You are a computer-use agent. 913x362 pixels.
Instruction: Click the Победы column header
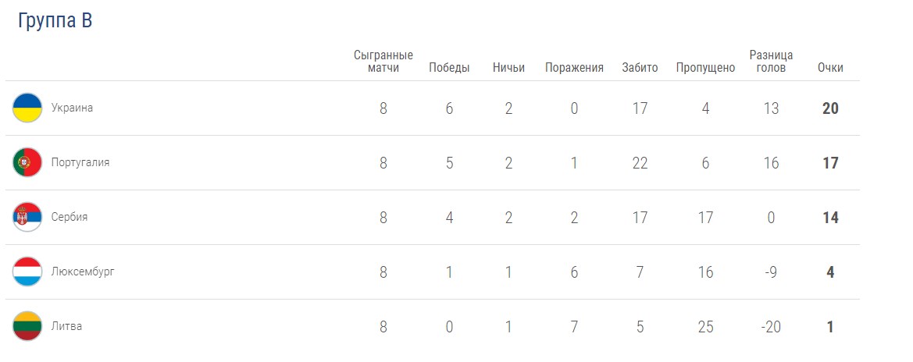click(449, 67)
